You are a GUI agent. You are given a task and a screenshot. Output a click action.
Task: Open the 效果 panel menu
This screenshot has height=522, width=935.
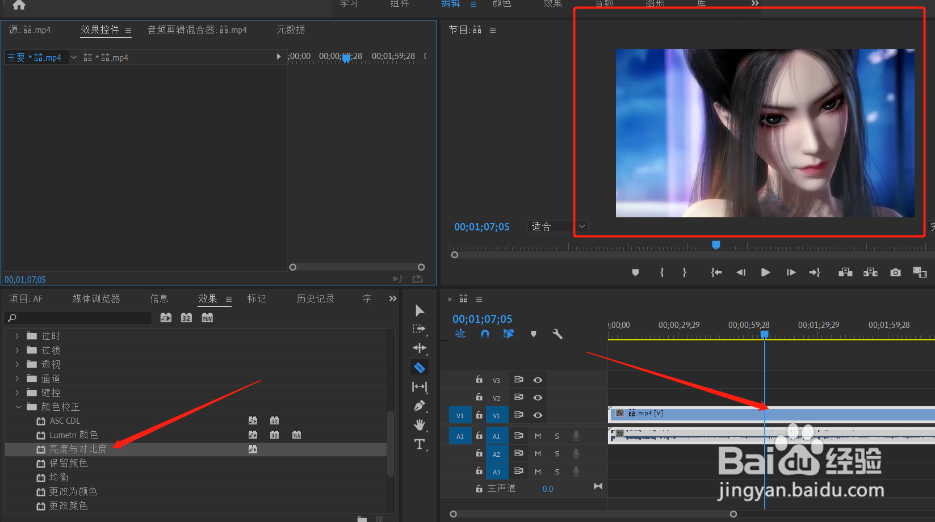(229, 299)
